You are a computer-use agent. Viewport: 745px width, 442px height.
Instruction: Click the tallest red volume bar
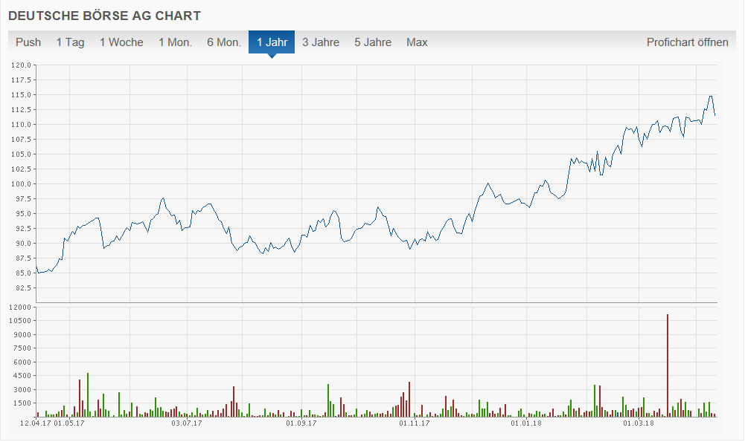[668, 365]
